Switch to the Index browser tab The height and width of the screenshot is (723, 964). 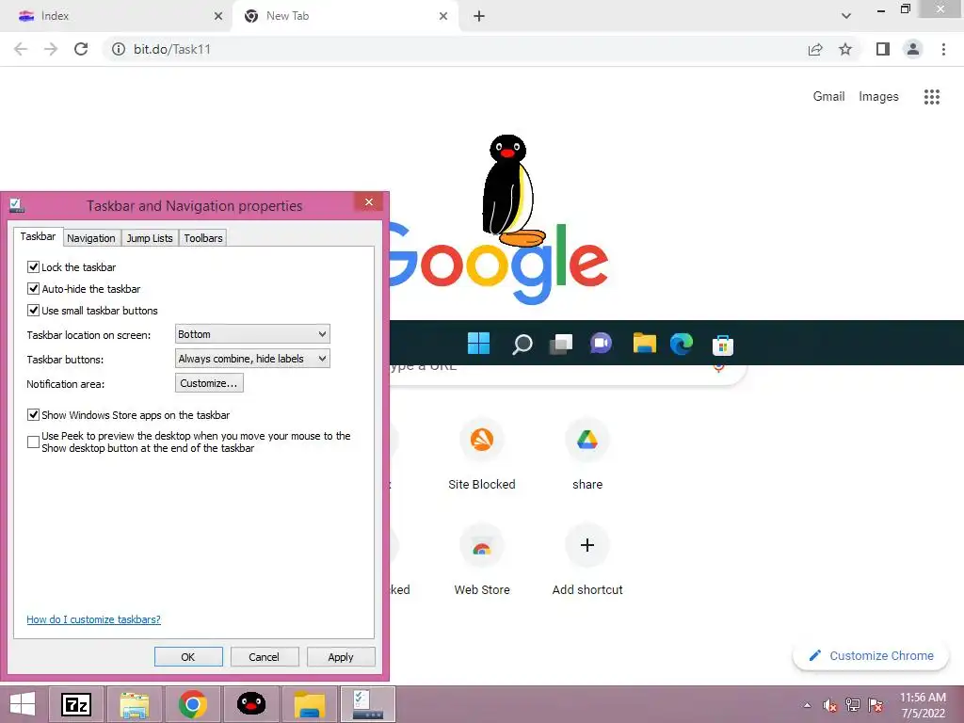(x=116, y=16)
